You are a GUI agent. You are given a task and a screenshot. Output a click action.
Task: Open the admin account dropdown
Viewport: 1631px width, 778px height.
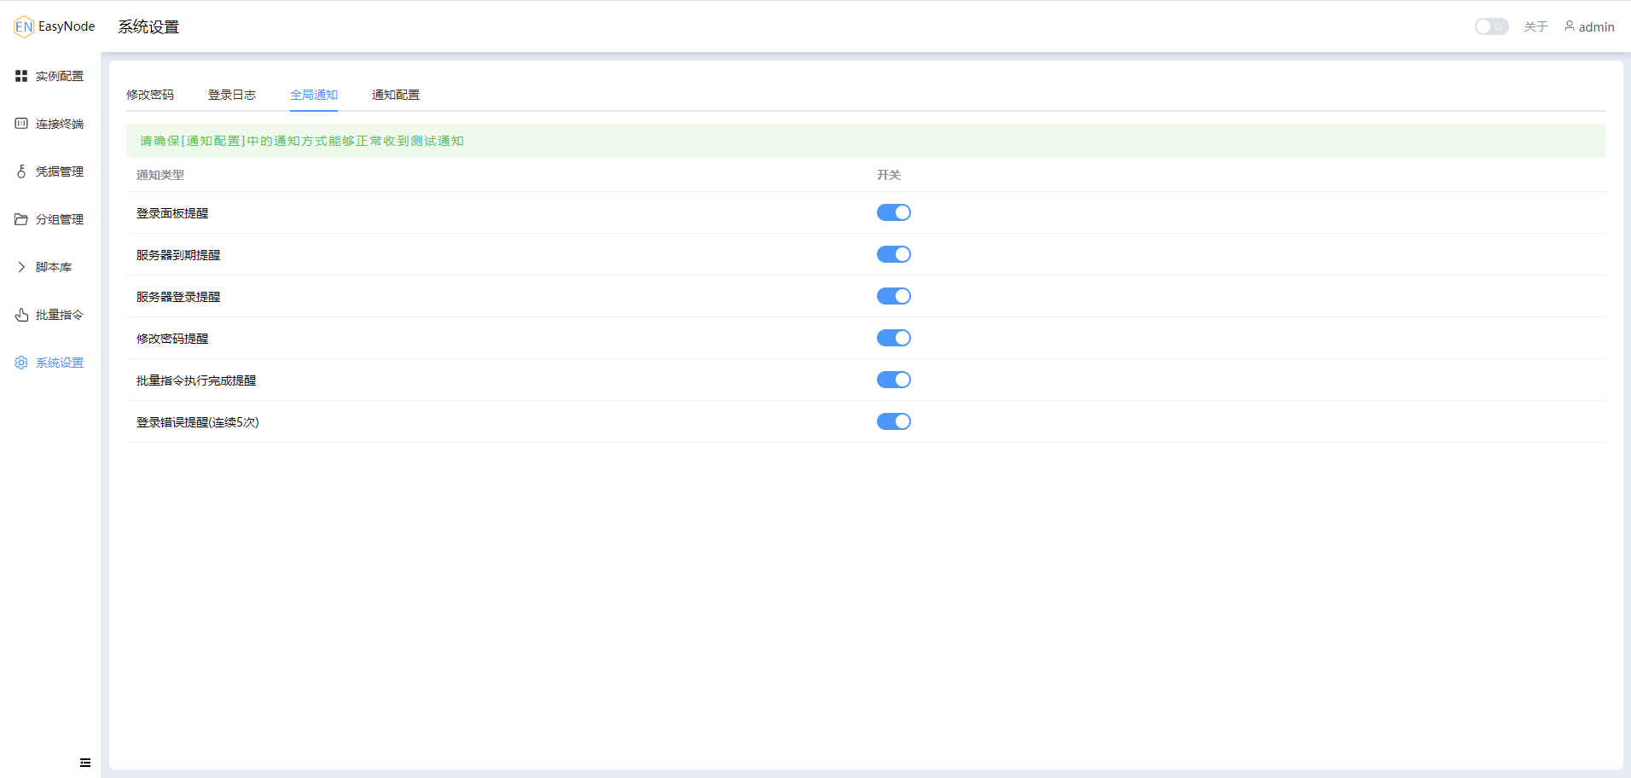[1595, 27]
